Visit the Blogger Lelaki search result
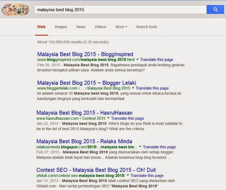 tap(86, 83)
